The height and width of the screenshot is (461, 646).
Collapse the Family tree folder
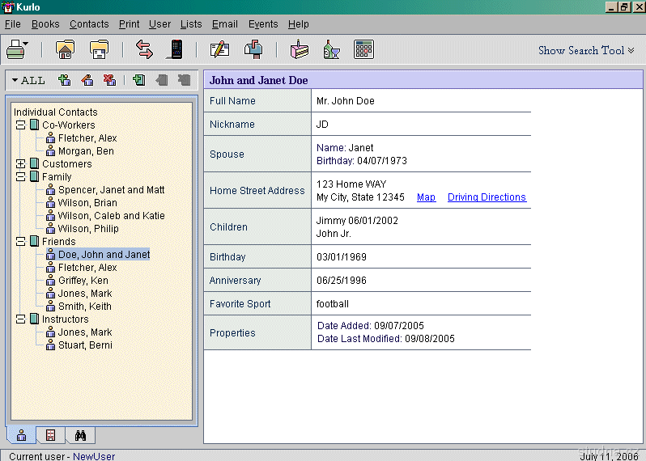[20, 177]
